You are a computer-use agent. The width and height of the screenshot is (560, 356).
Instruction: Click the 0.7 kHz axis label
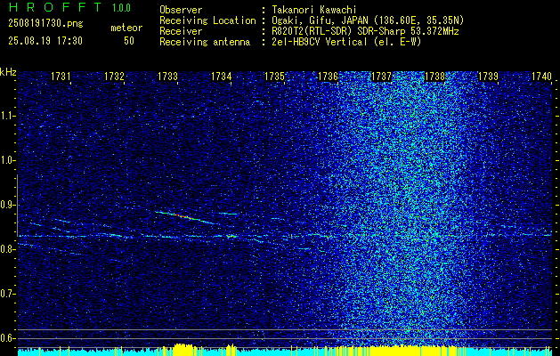coord(7,294)
